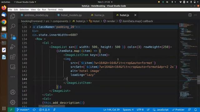Image resolution: width=200 pixels, height=112 pixels.
Task: Expand folded code at line 126
Action: point(30,27)
